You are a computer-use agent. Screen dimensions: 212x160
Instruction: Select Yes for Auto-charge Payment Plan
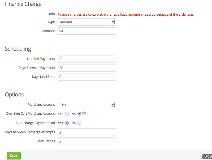[67, 123]
